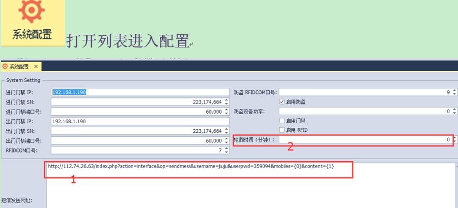Increase 防盗 RFIDCOM口号 value

tap(454, 90)
